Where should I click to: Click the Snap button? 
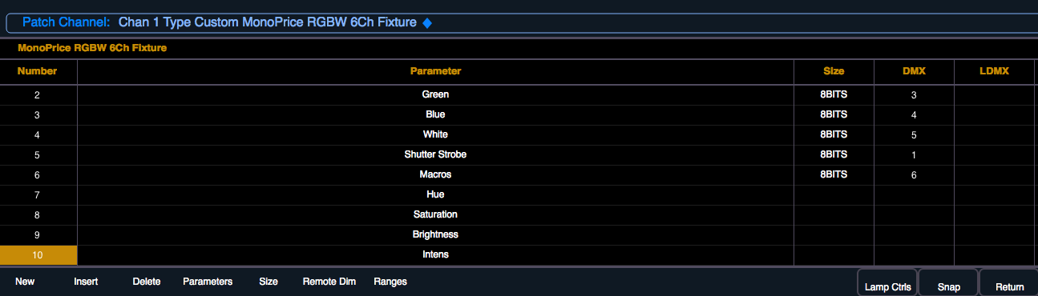[x=948, y=283]
